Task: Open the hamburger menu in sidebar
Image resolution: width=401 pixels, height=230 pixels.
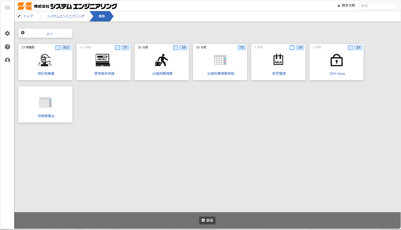Action: (x=7, y=8)
